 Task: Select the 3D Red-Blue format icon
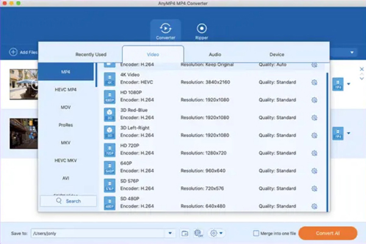(x=109, y=114)
